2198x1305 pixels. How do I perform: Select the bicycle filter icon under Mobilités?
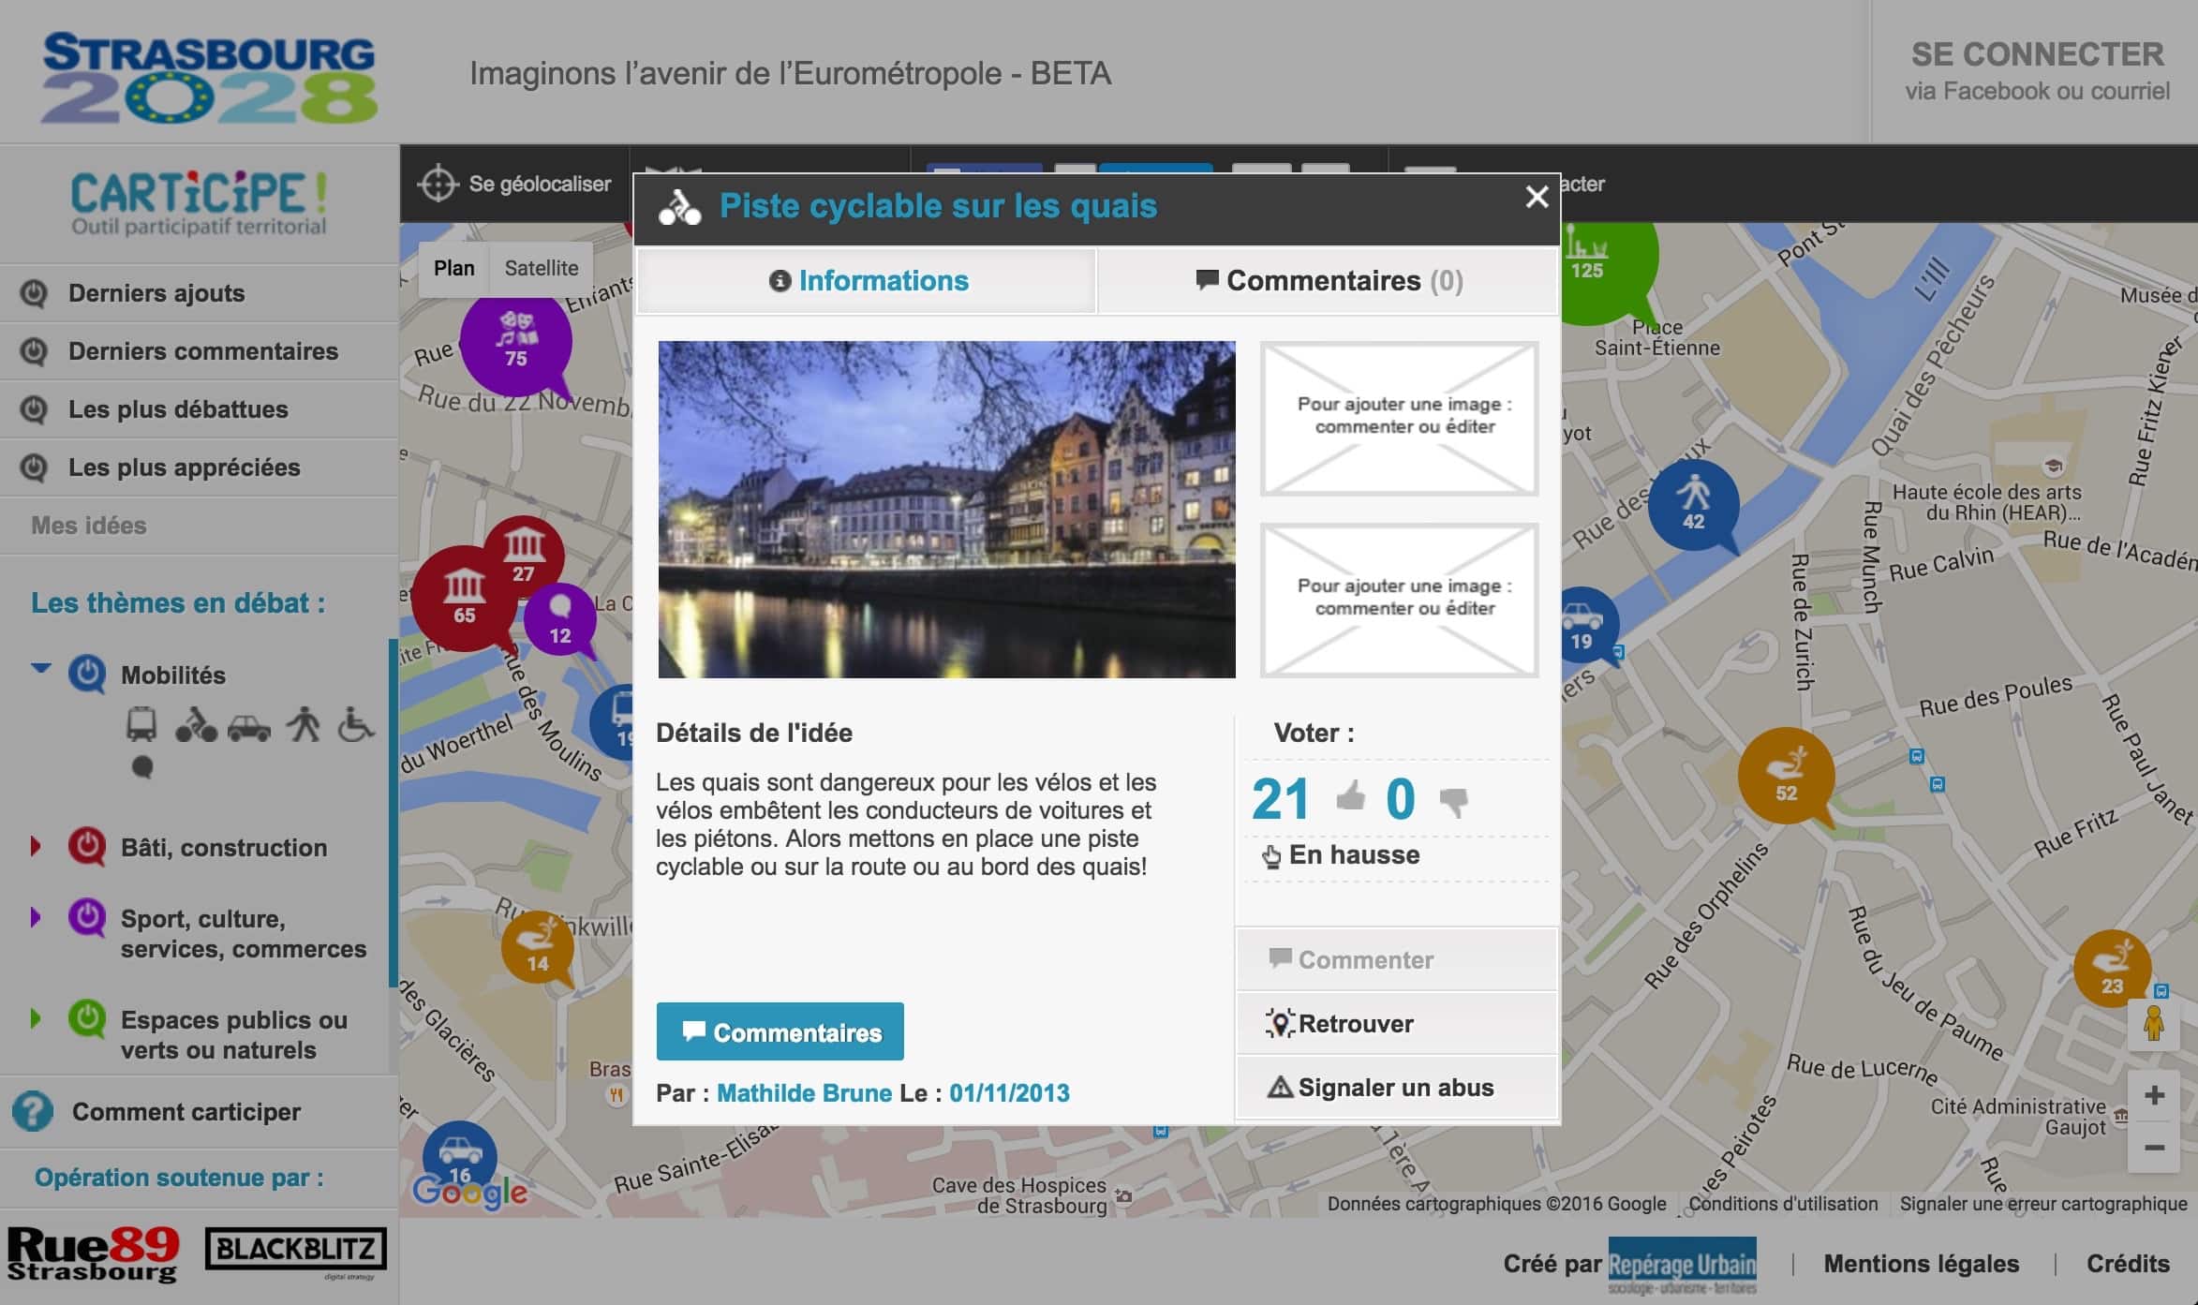coord(195,726)
